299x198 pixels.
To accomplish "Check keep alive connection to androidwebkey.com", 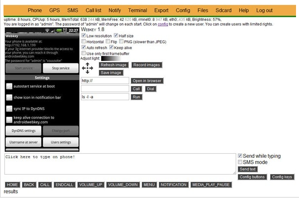I will (9, 120).
